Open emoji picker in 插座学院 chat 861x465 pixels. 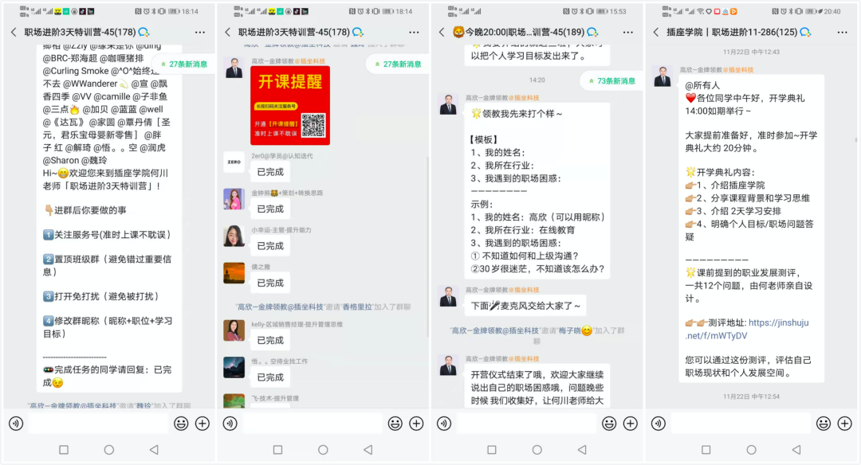tap(822, 424)
